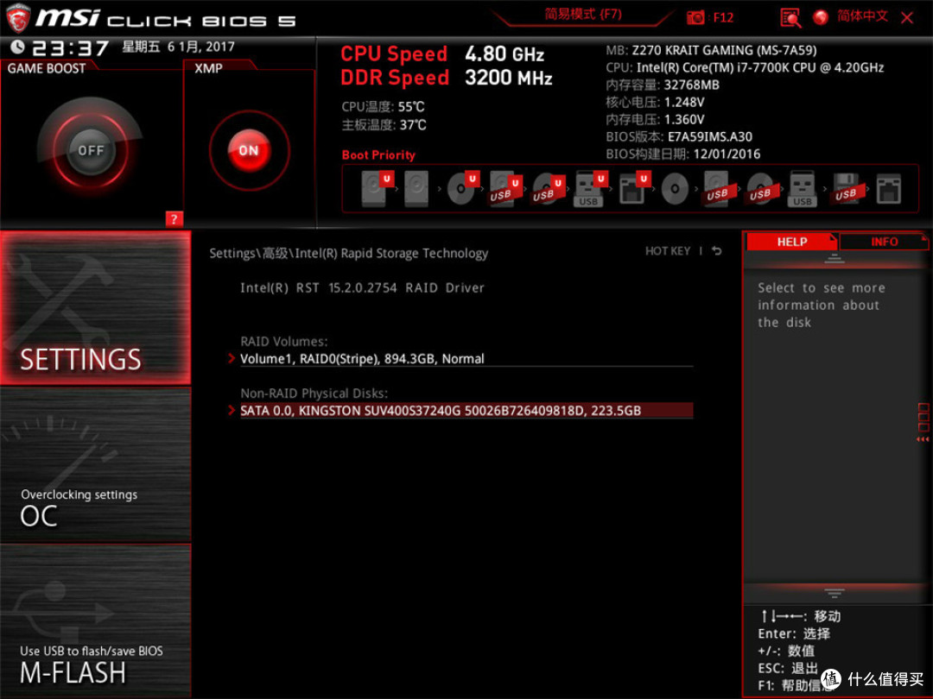Click the 核心电压 1.248V line
Viewport: 933px width, 699px height.
(x=655, y=102)
